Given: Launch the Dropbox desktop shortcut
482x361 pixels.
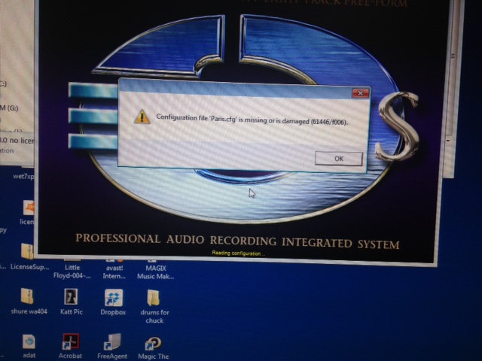Looking at the screenshot, I should (114, 298).
